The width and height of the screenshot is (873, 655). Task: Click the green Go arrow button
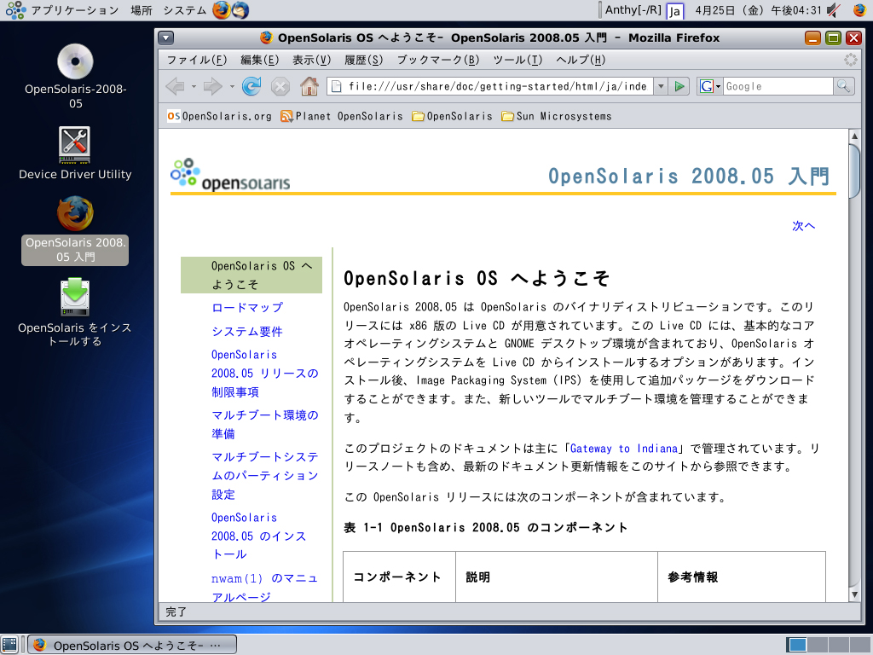click(x=679, y=86)
